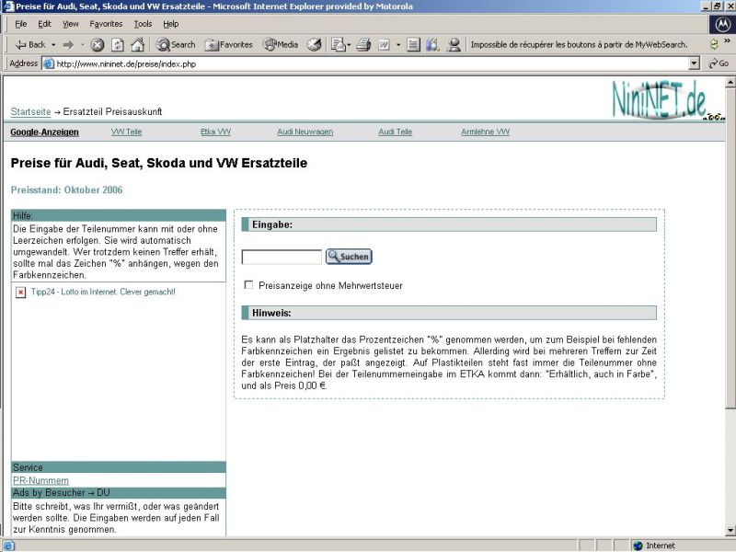Open the Messenger toolbar icon
736x552 pixels.
(x=454, y=44)
